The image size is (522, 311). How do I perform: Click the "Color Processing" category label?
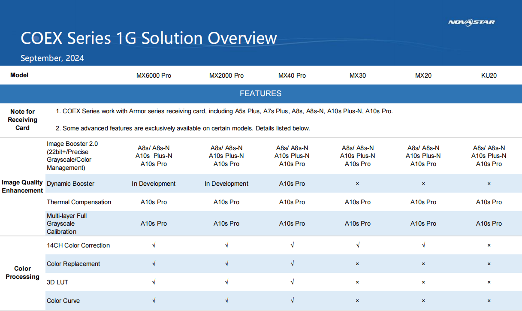22,272
